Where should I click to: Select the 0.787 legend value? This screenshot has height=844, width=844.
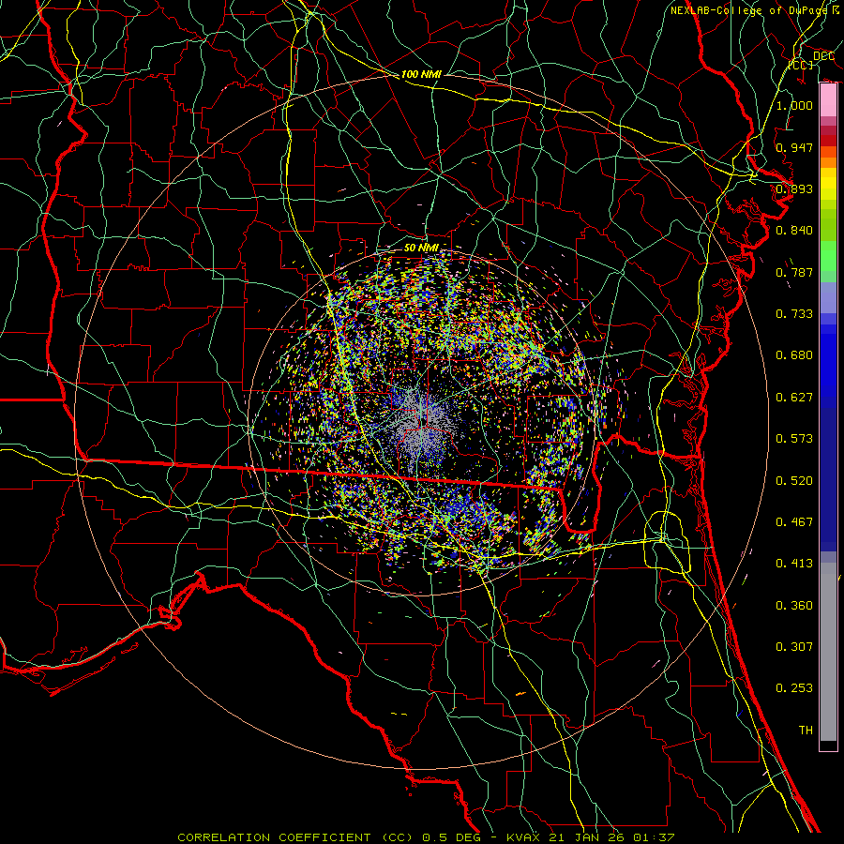[x=794, y=272]
